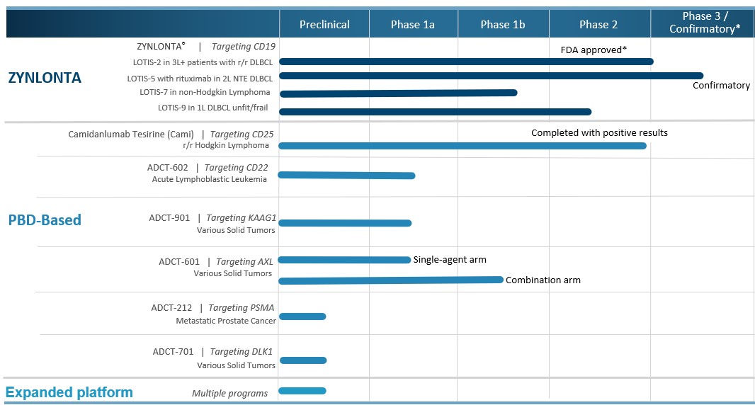
Task: Click the 'ZYNLONTA® | Targeting CD19' heading
Action: coord(206,47)
